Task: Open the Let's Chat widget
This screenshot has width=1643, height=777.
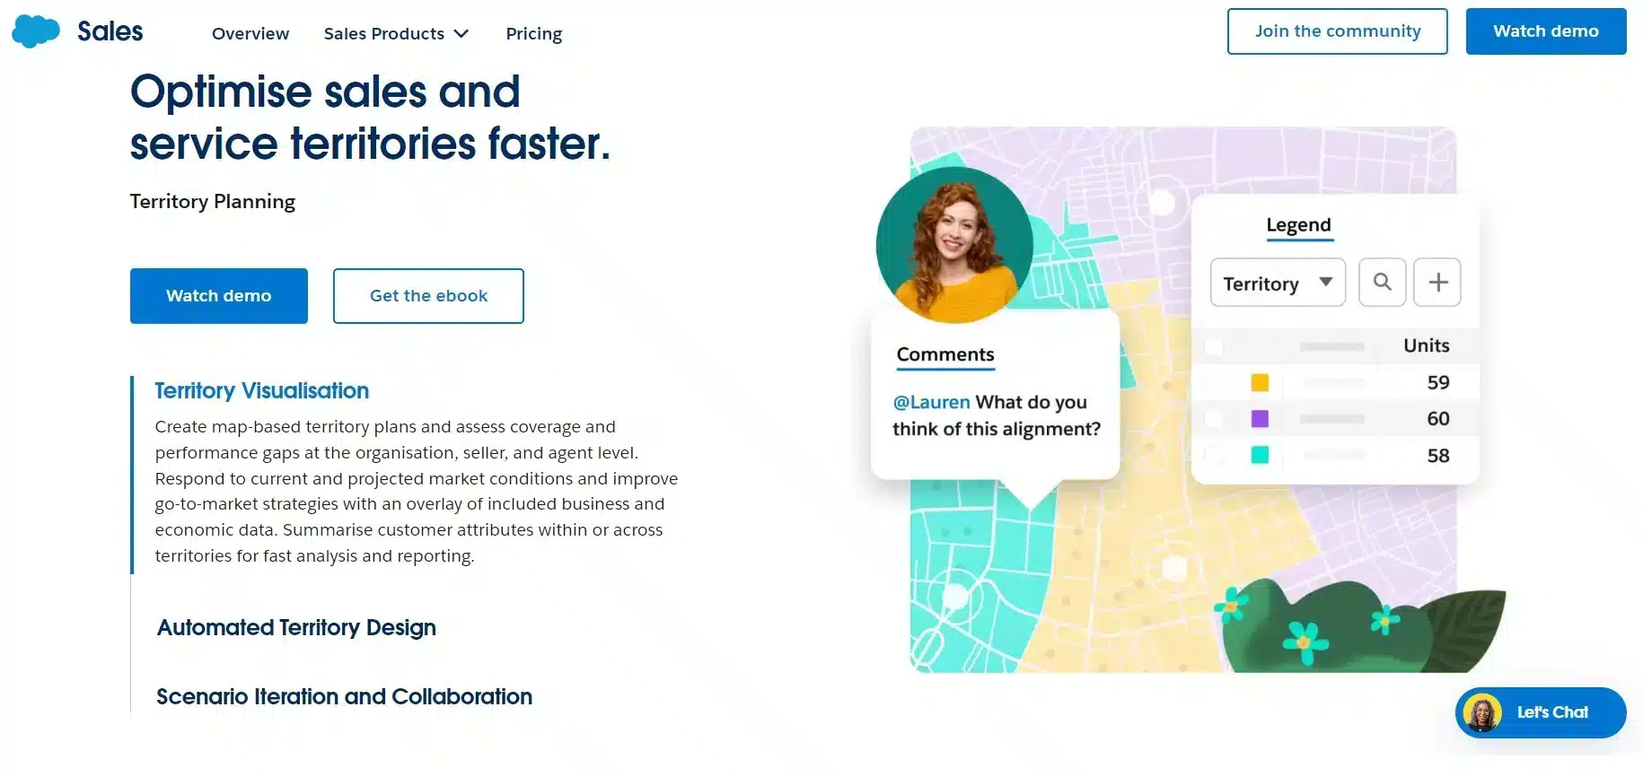Action: pyautogui.click(x=1541, y=712)
